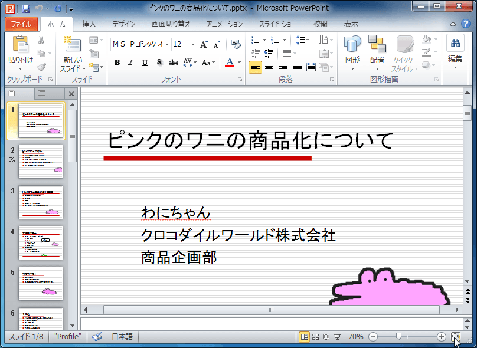Open the line spacing dropdown
477x348 pixels.
302,40
